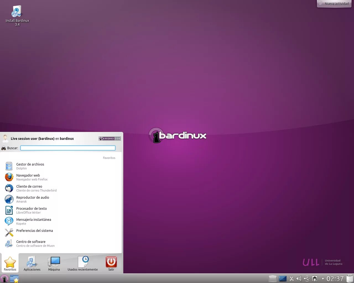Click the 'Dolphin' subtitle text

point(22,168)
